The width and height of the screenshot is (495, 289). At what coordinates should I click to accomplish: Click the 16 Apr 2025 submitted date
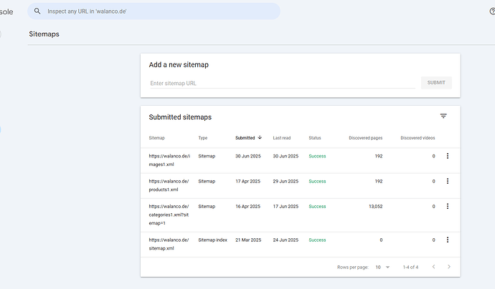click(x=247, y=207)
